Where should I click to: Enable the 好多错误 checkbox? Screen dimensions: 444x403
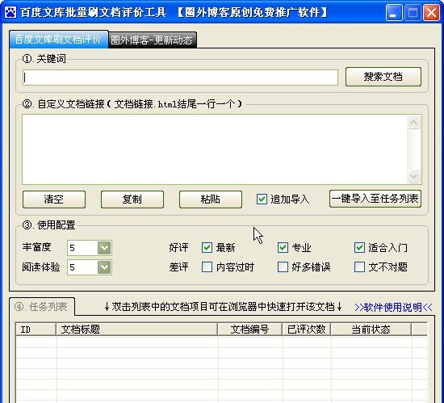coord(283,267)
